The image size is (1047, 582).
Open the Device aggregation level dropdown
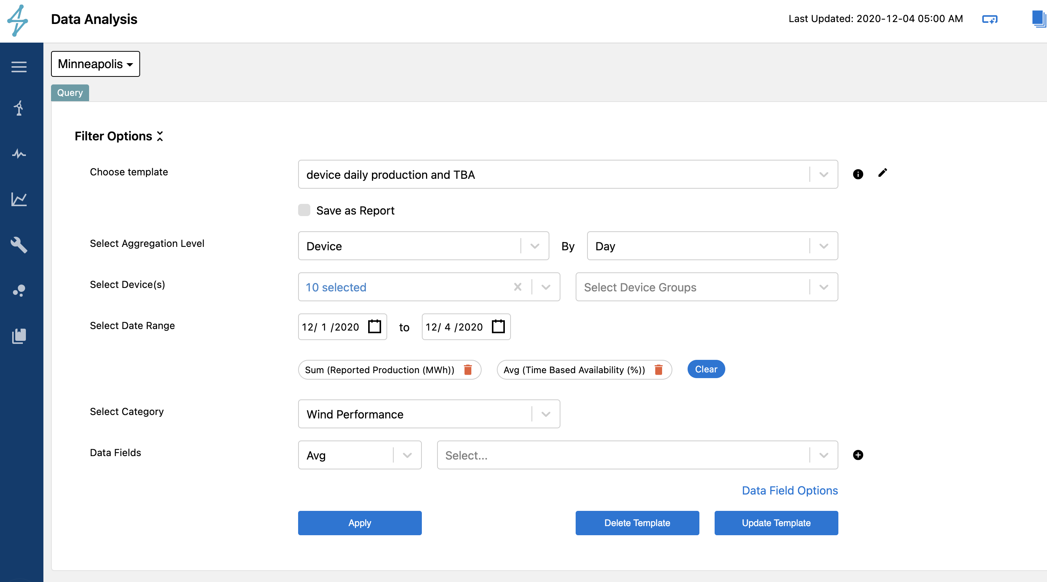click(x=423, y=246)
